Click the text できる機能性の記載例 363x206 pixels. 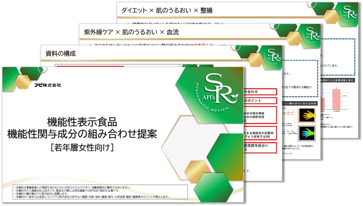pyautogui.click(x=258, y=133)
